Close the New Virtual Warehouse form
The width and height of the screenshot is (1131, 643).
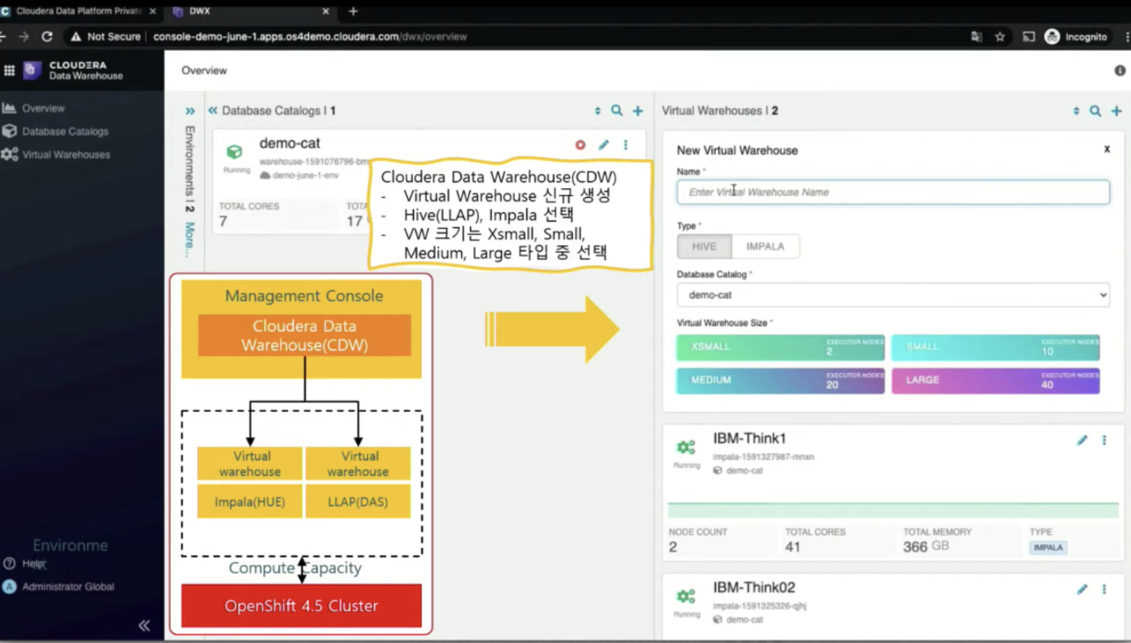click(x=1107, y=150)
